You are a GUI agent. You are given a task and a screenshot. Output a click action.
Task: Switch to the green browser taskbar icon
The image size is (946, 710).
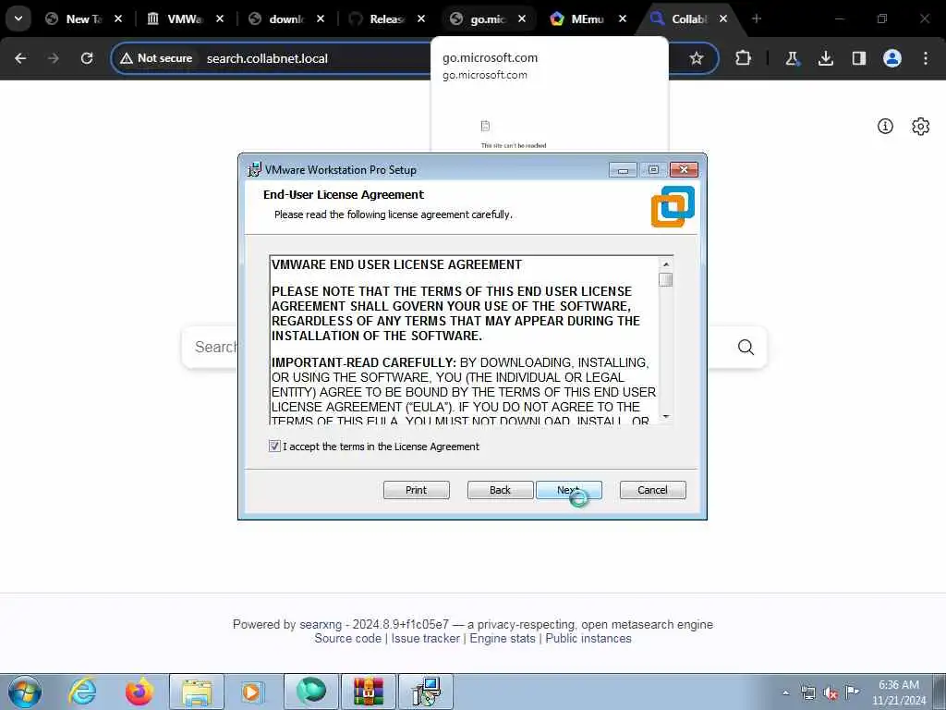(x=311, y=692)
